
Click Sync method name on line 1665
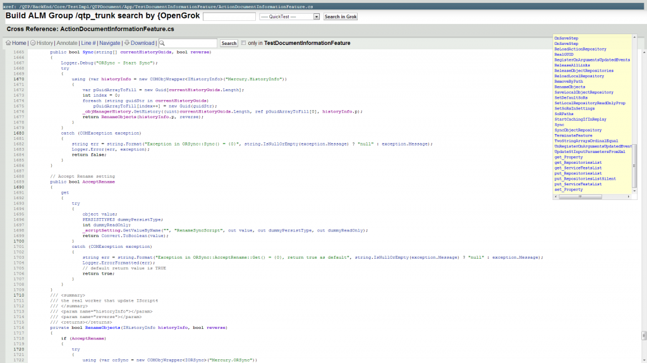tap(88, 52)
